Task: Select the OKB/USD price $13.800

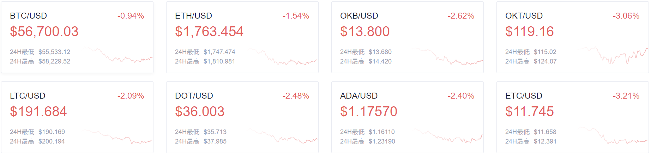Action: tap(365, 32)
